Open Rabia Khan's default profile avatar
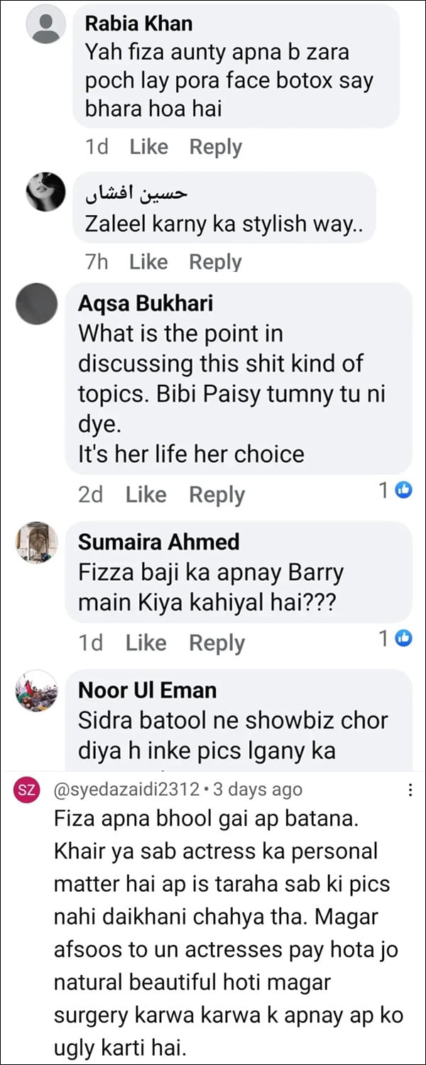The width and height of the screenshot is (426, 1065). (46, 25)
